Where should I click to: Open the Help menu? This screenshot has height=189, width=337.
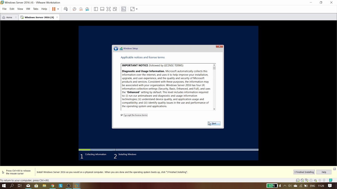pos(44,9)
